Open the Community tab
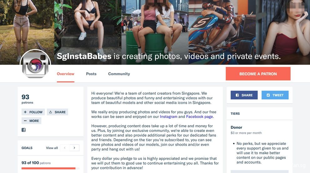 click(x=119, y=74)
